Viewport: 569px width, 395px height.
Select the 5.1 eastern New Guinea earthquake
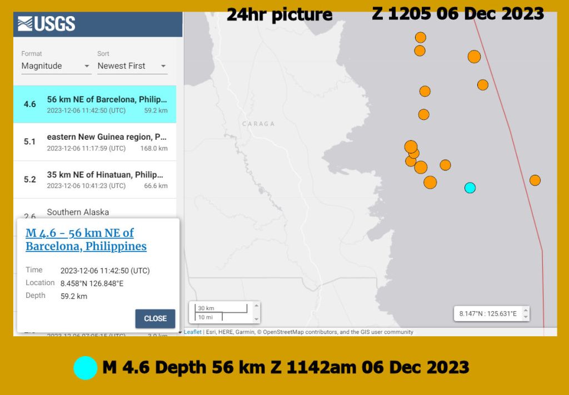[x=95, y=142]
